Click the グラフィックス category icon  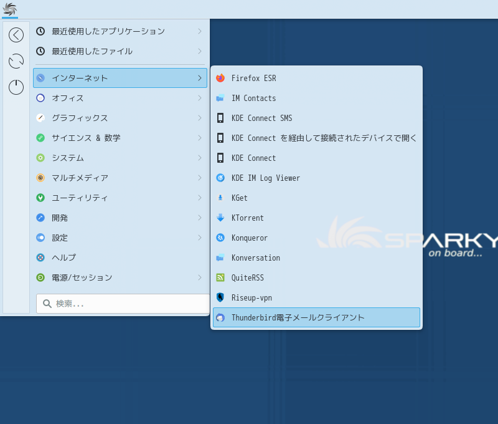click(x=40, y=118)
